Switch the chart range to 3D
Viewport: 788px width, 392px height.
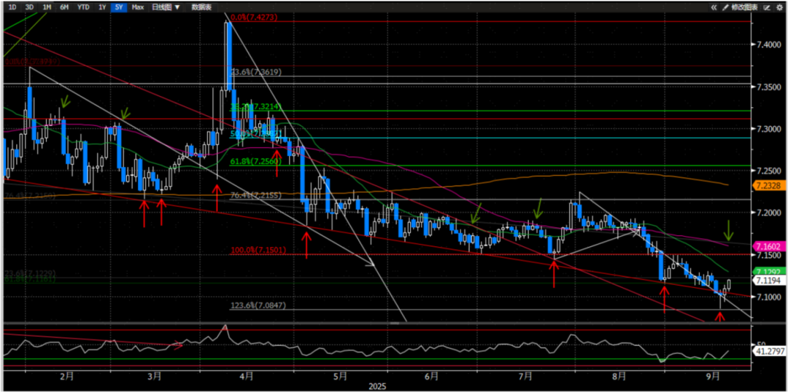click(x=30, y=7)
